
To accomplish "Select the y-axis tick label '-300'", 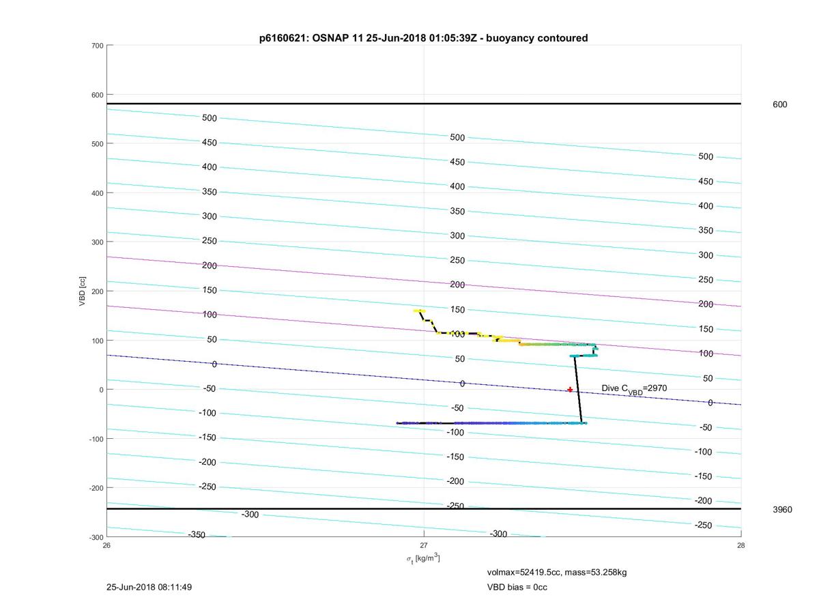I will 96,537.
